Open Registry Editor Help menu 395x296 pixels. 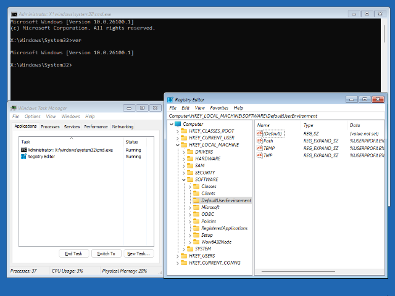coord(238,108)
